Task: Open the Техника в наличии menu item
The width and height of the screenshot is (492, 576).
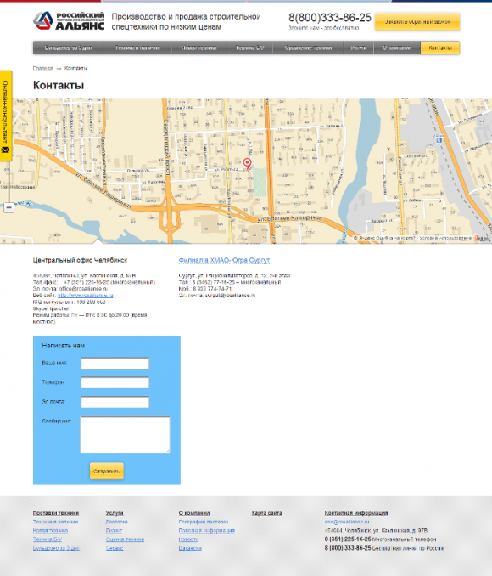Action: 137,48
